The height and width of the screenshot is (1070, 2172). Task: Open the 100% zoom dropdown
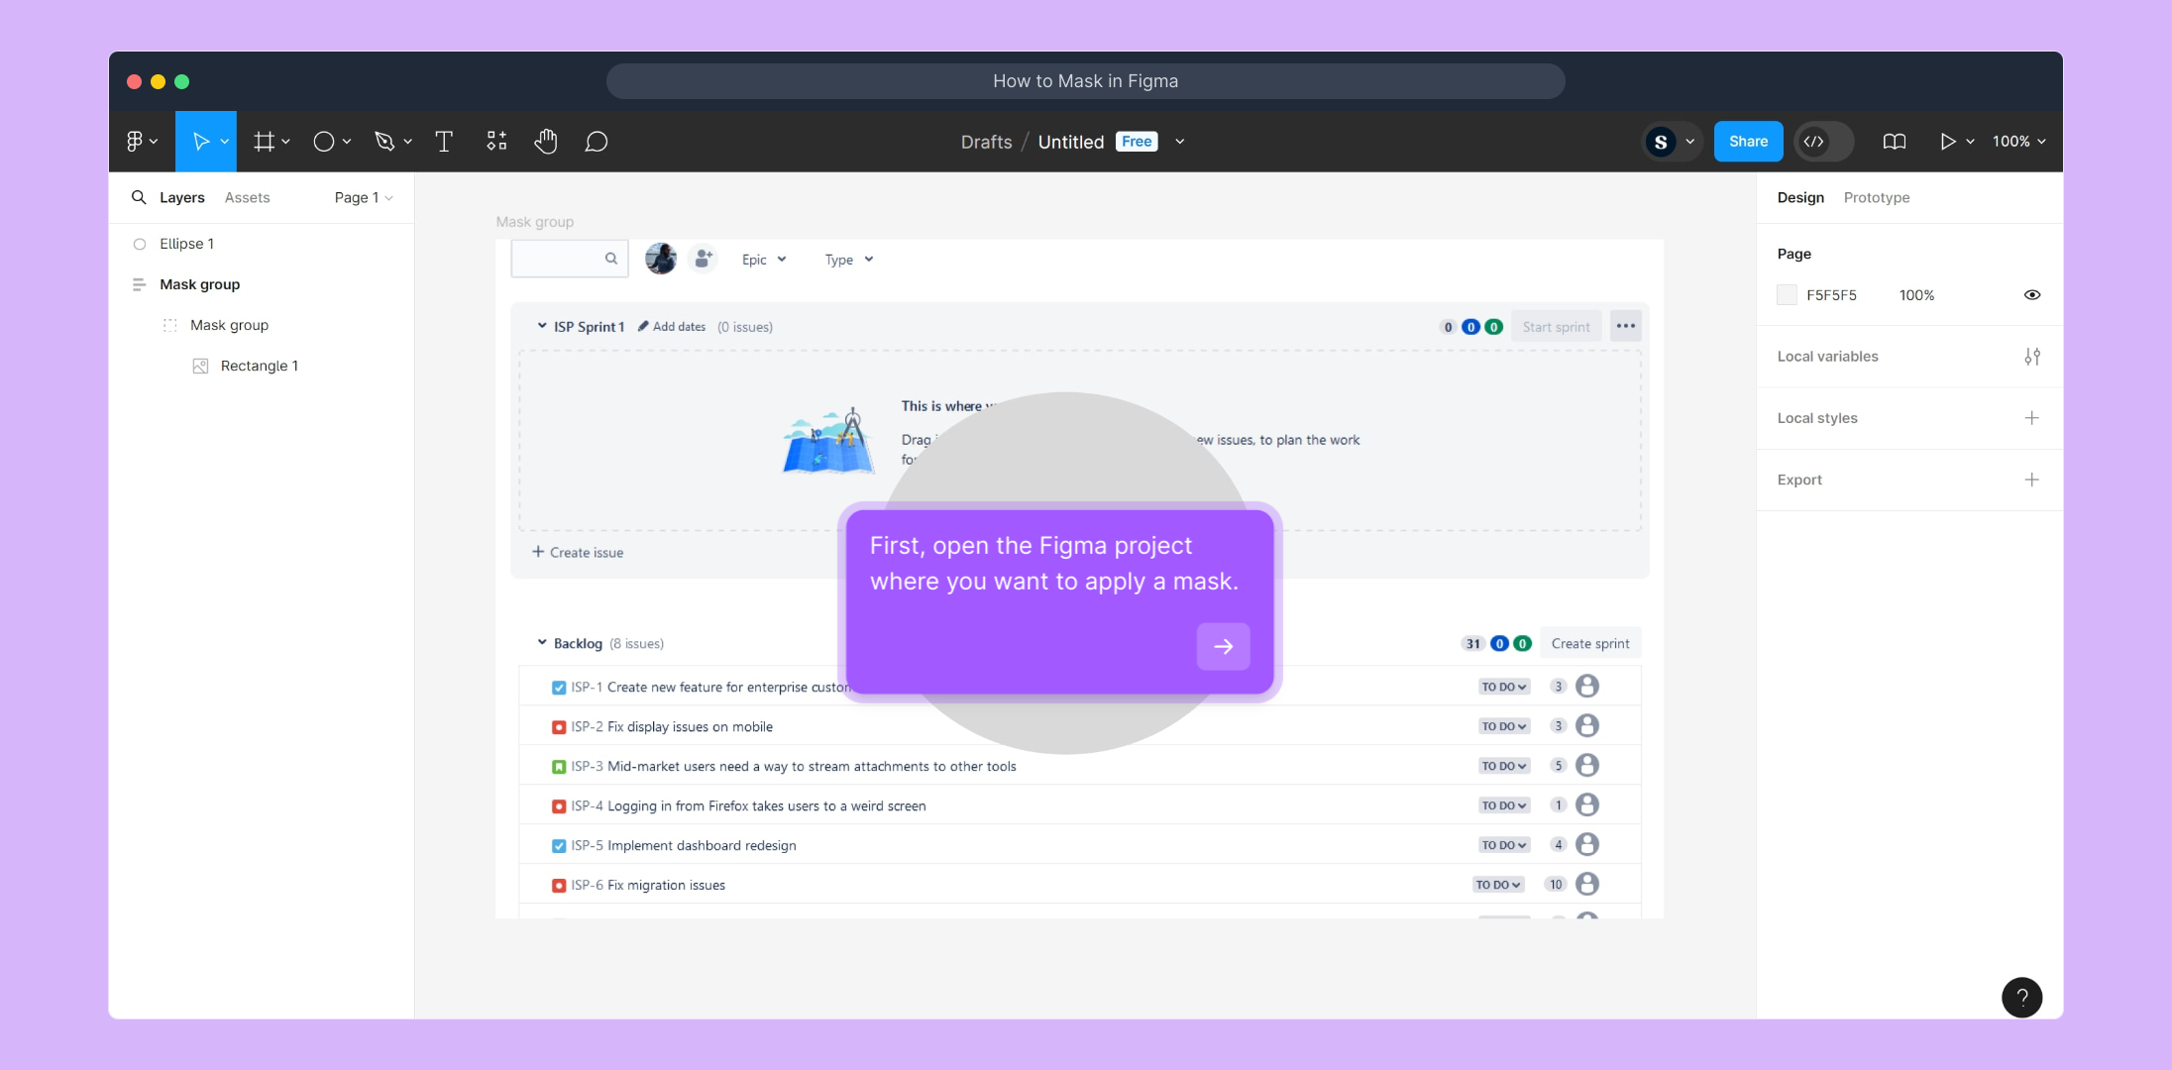point(2018,142)
